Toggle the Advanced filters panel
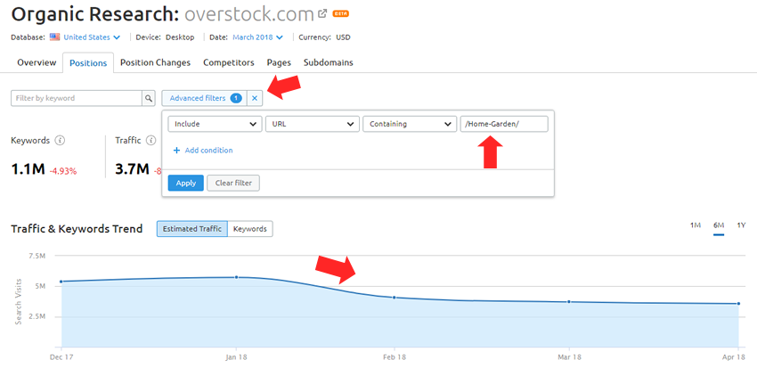The width and height of the screenshot is (757, 376). coord(204,98)
